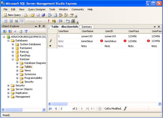Click the Move First record button

click(50, 109)
